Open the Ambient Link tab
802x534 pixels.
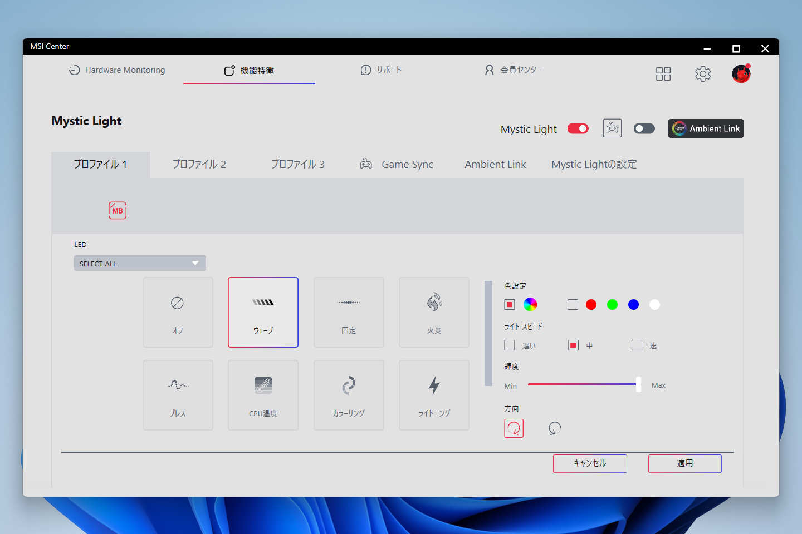tap(495, 165)
